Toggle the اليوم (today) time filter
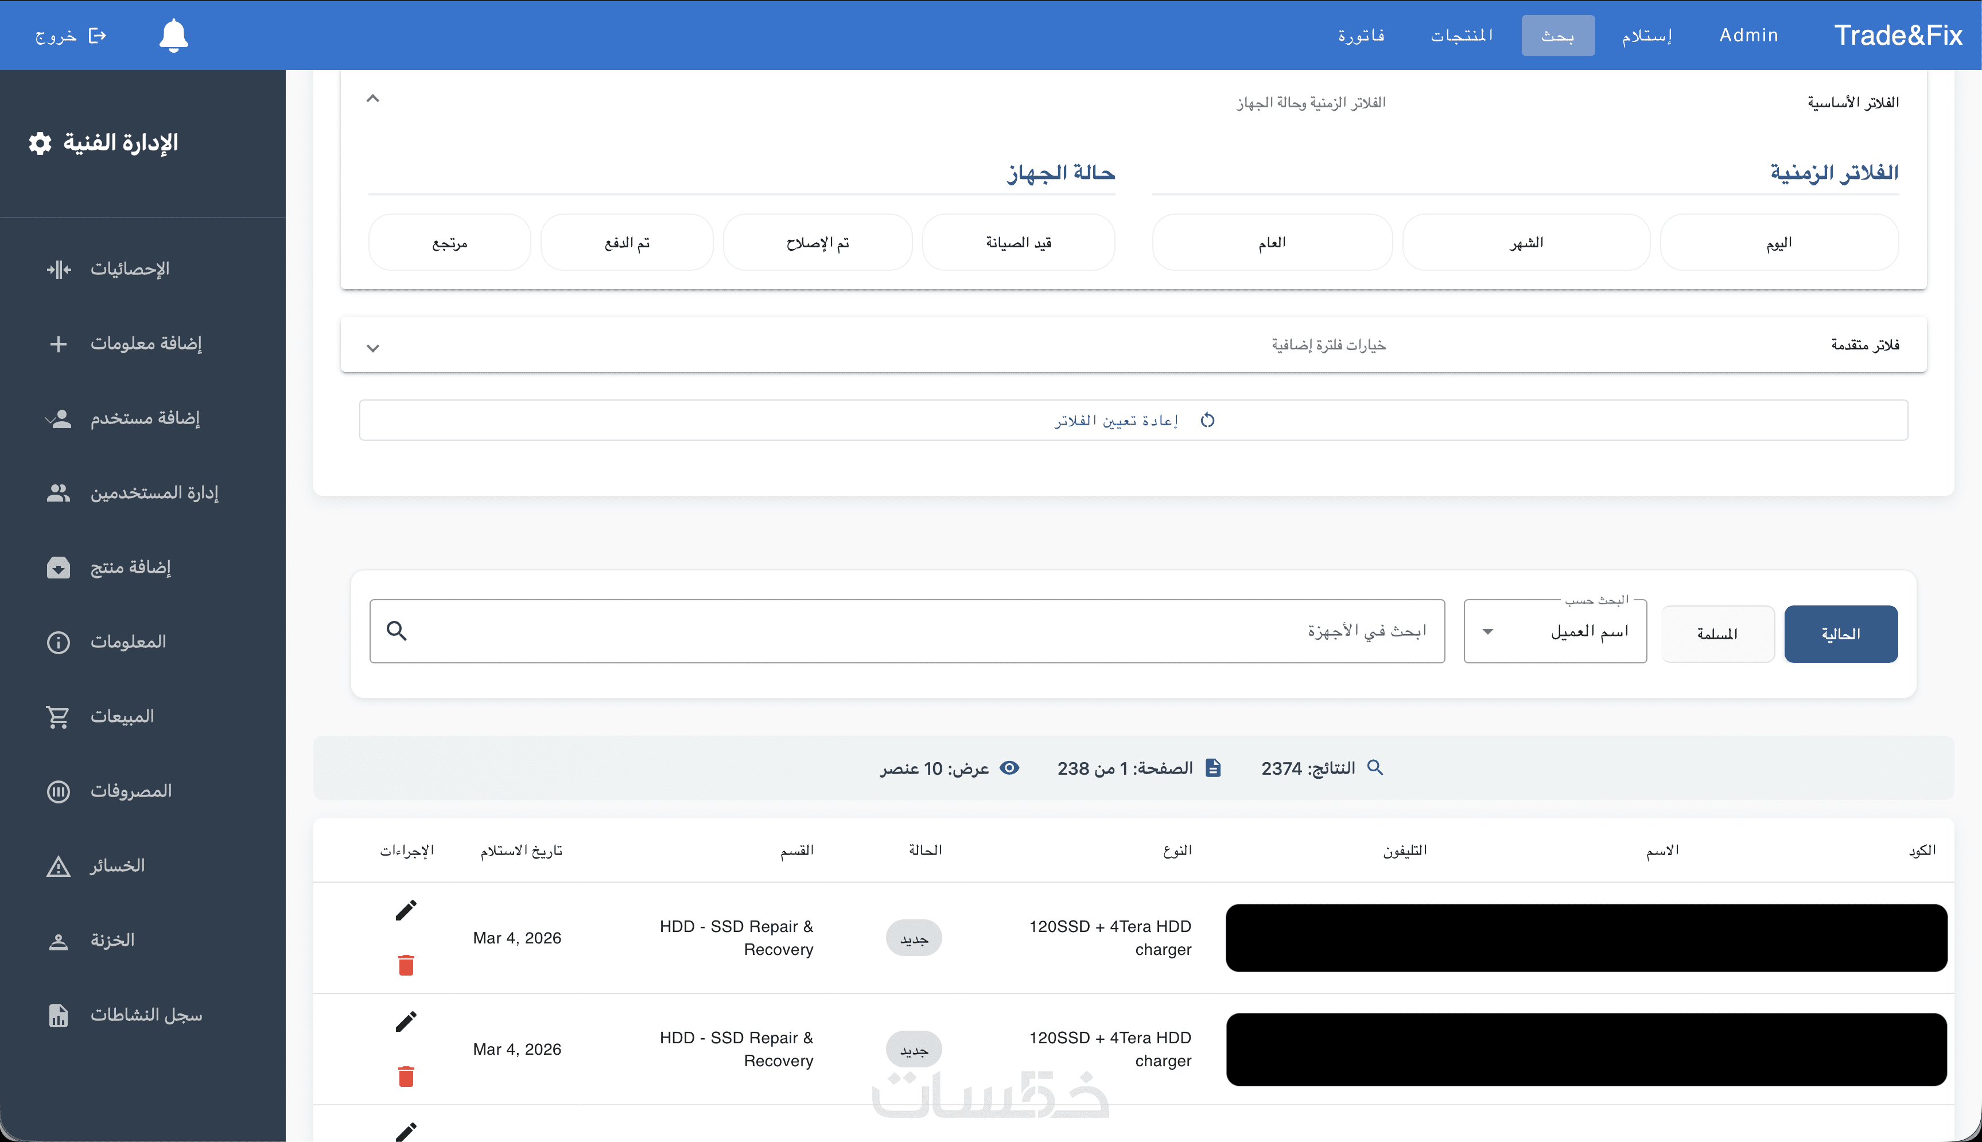This screenshot has height=1142, width=1982. tap(1778, 242)
